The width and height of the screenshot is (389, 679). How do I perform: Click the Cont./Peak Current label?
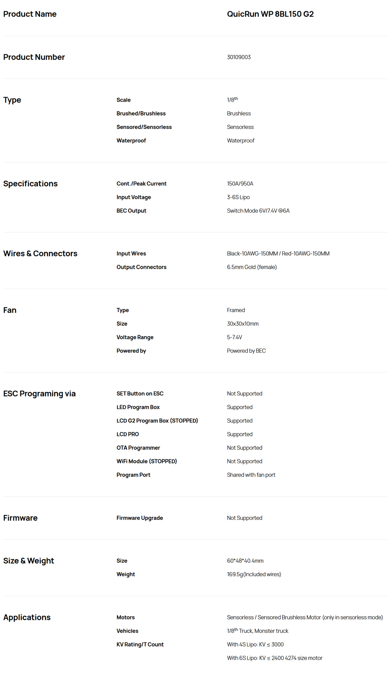pos(141,184)
